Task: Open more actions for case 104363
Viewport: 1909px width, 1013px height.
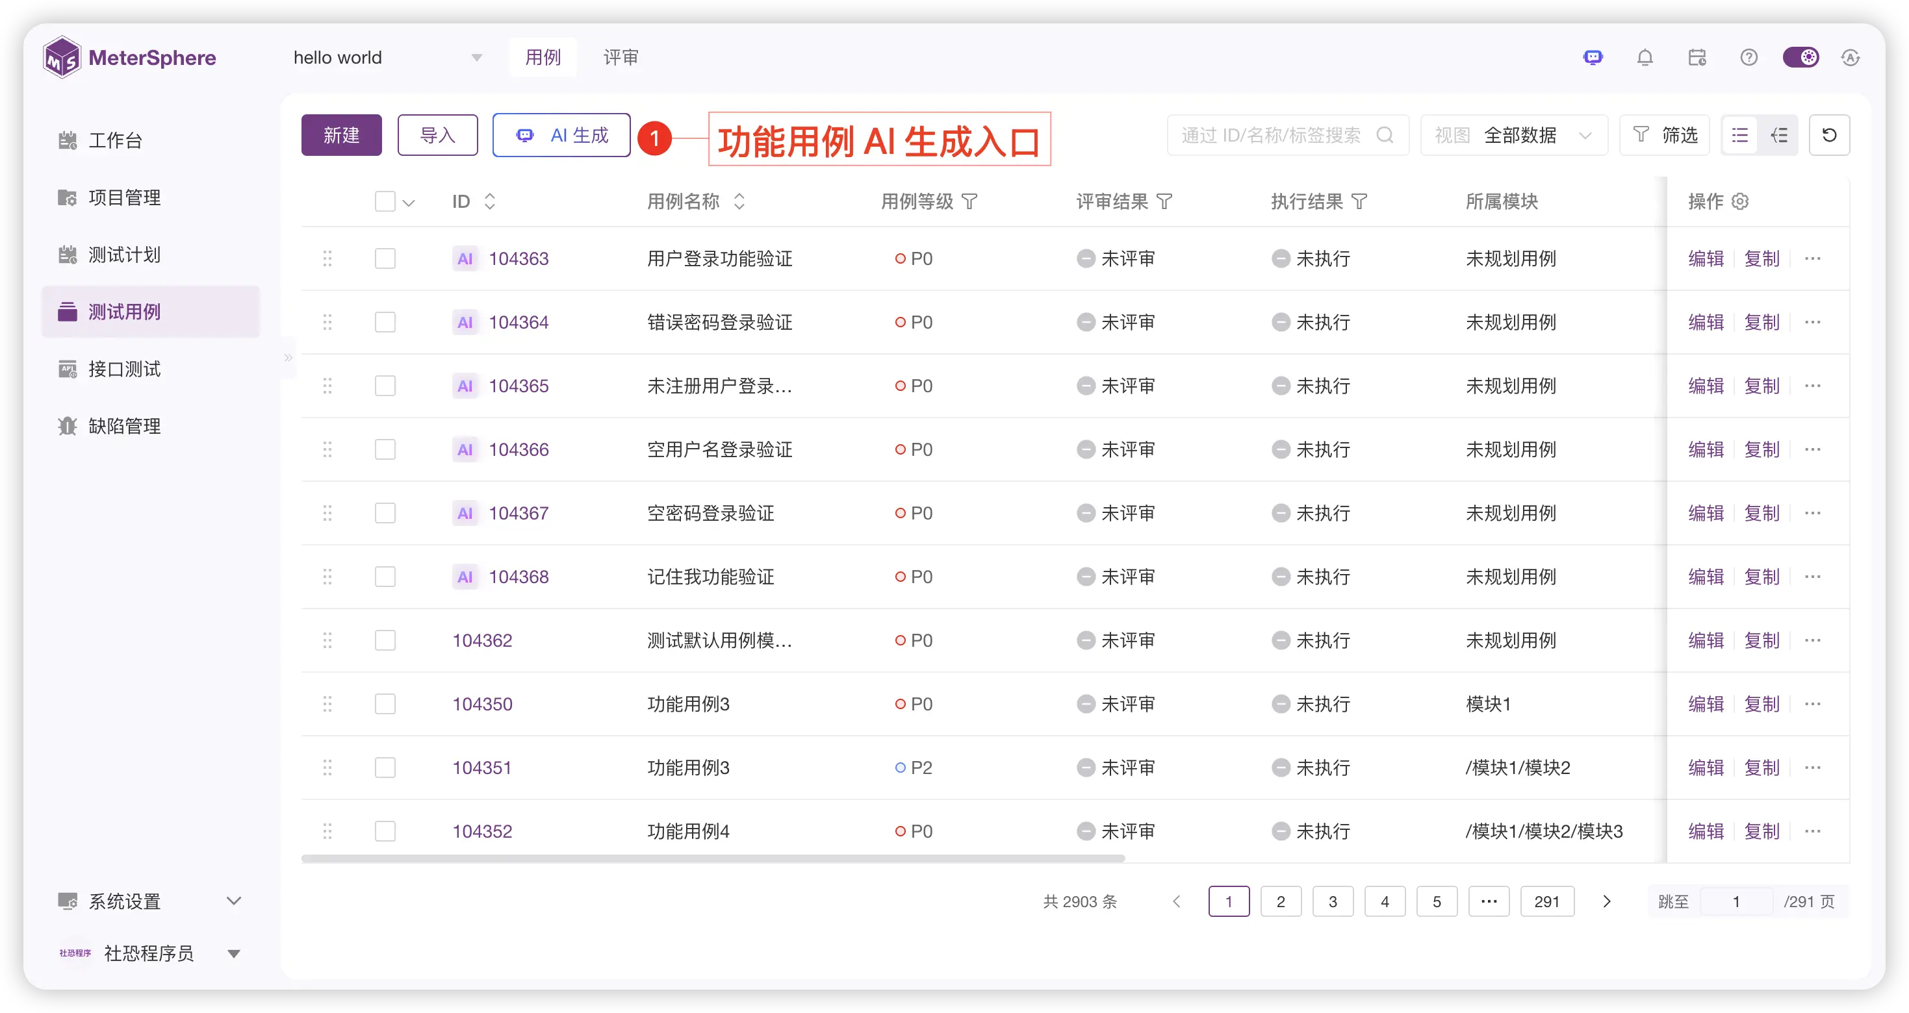Action: coord(1813,258)
